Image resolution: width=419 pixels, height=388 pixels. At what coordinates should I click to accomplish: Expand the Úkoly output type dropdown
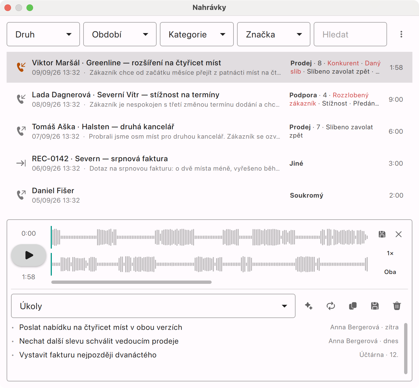(153, 306)
